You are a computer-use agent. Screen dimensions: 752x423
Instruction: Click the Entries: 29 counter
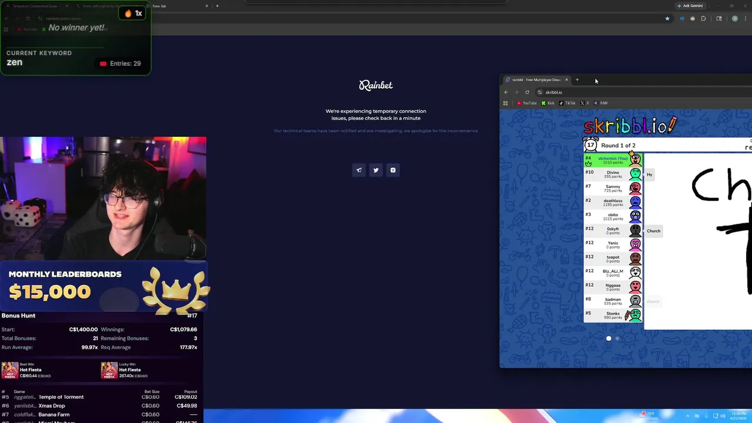(120, 63)
